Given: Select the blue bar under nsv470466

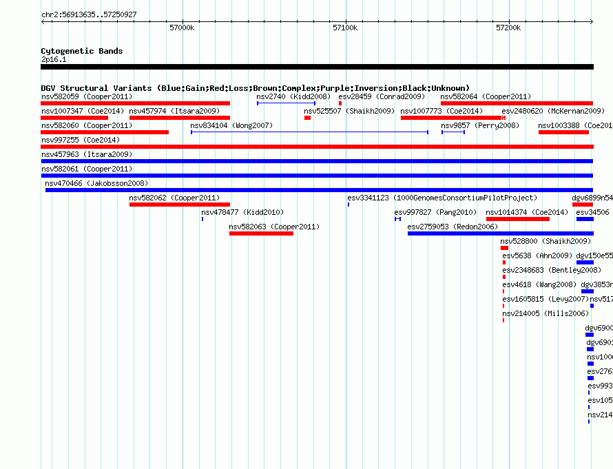Looking at the screenshot, I should point(319,190).
